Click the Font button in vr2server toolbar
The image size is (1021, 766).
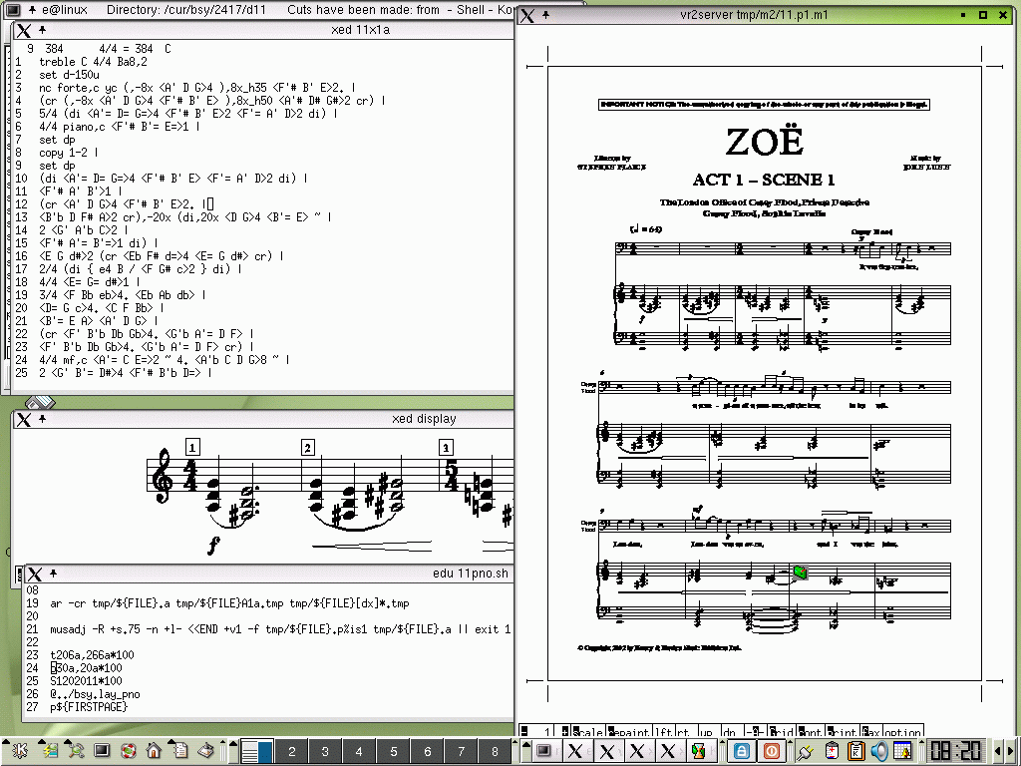click(x=811, y=732)
